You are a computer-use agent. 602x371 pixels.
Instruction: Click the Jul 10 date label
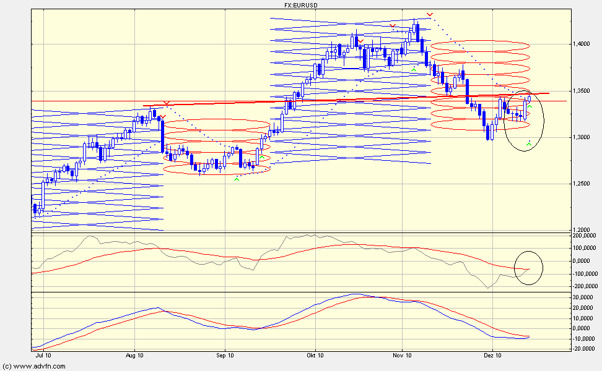coord(43,356)
